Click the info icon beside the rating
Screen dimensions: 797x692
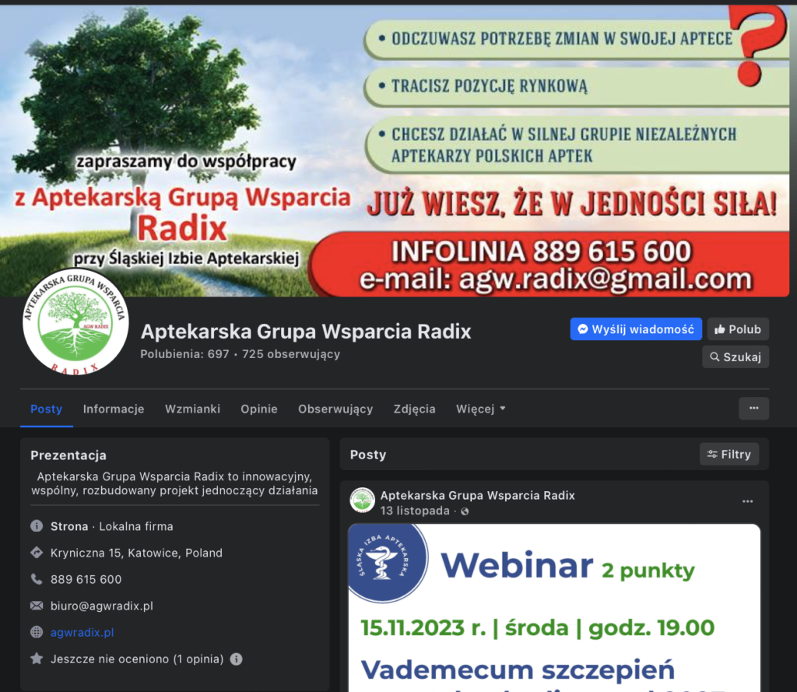pos(236,659)
